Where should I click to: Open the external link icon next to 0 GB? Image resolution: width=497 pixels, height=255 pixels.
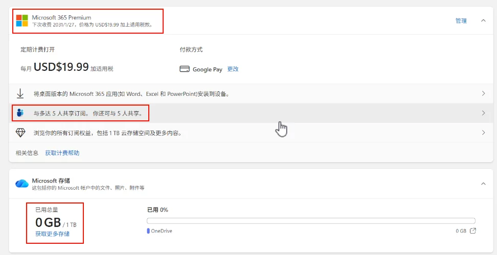tap(473, 231)
